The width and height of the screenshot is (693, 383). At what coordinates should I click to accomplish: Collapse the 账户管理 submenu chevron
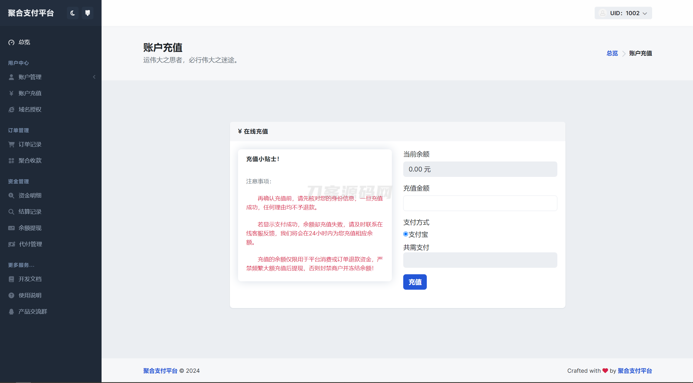click(94, 77)
